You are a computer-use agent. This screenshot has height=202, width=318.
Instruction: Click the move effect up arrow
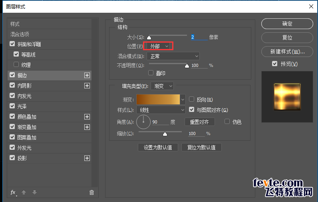24,192
